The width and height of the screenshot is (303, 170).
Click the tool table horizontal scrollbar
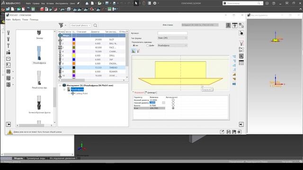click(92, 80)
